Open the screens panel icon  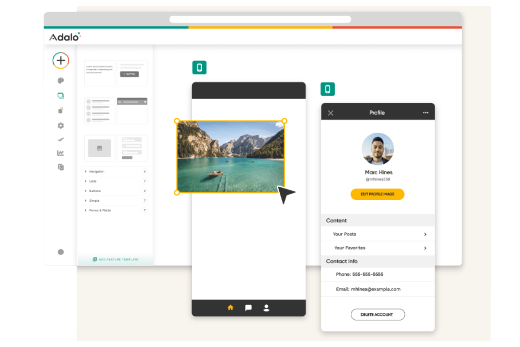tap(60, 95)
